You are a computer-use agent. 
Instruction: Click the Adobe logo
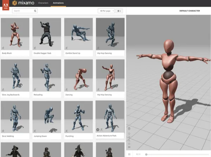pyautogui.click(x=6, y=5)
